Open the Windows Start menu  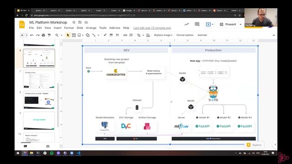point(18,153)
